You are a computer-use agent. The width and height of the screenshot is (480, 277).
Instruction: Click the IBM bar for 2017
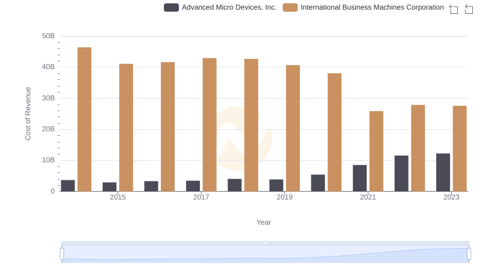point(209,125)
